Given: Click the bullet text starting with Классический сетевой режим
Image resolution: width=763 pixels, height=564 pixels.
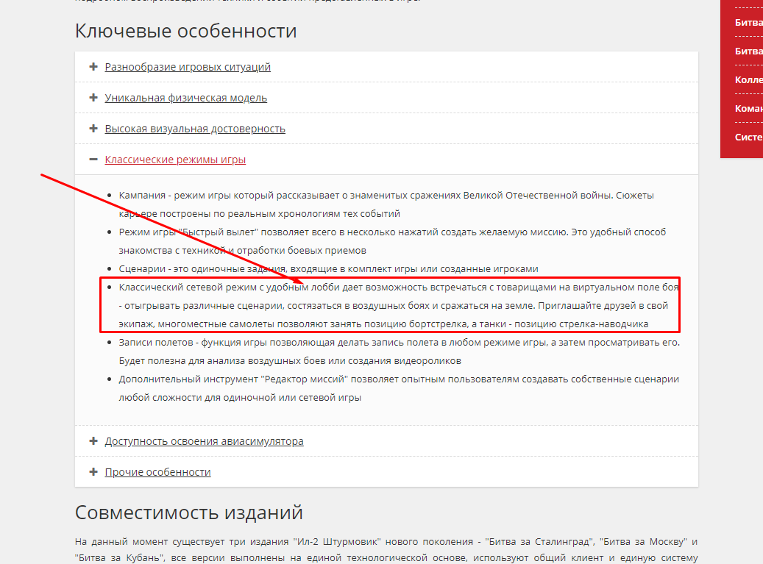Looking at the screenshot, I should (x=399, y=305).
